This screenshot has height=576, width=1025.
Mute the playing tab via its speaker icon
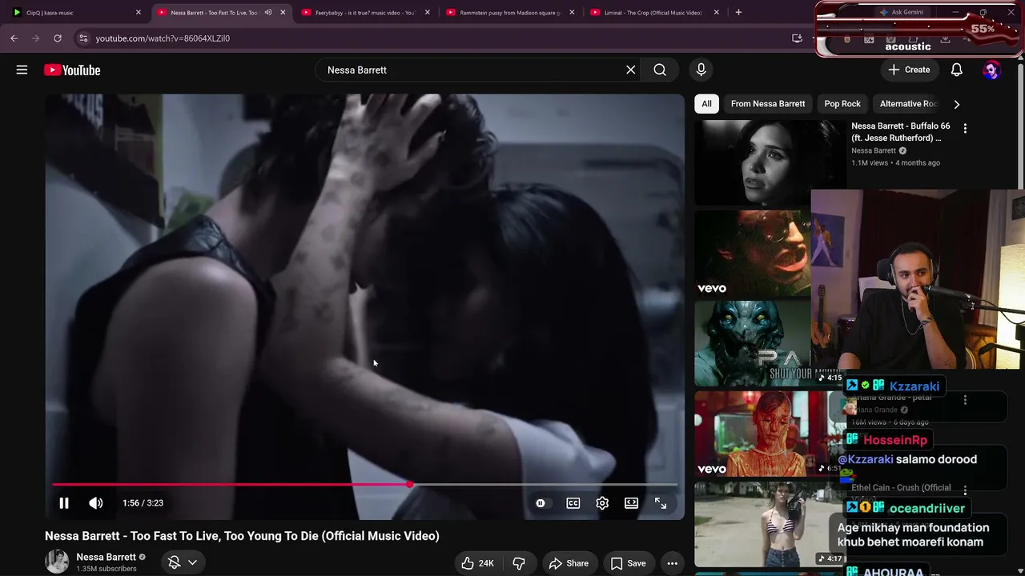(268, 13)
